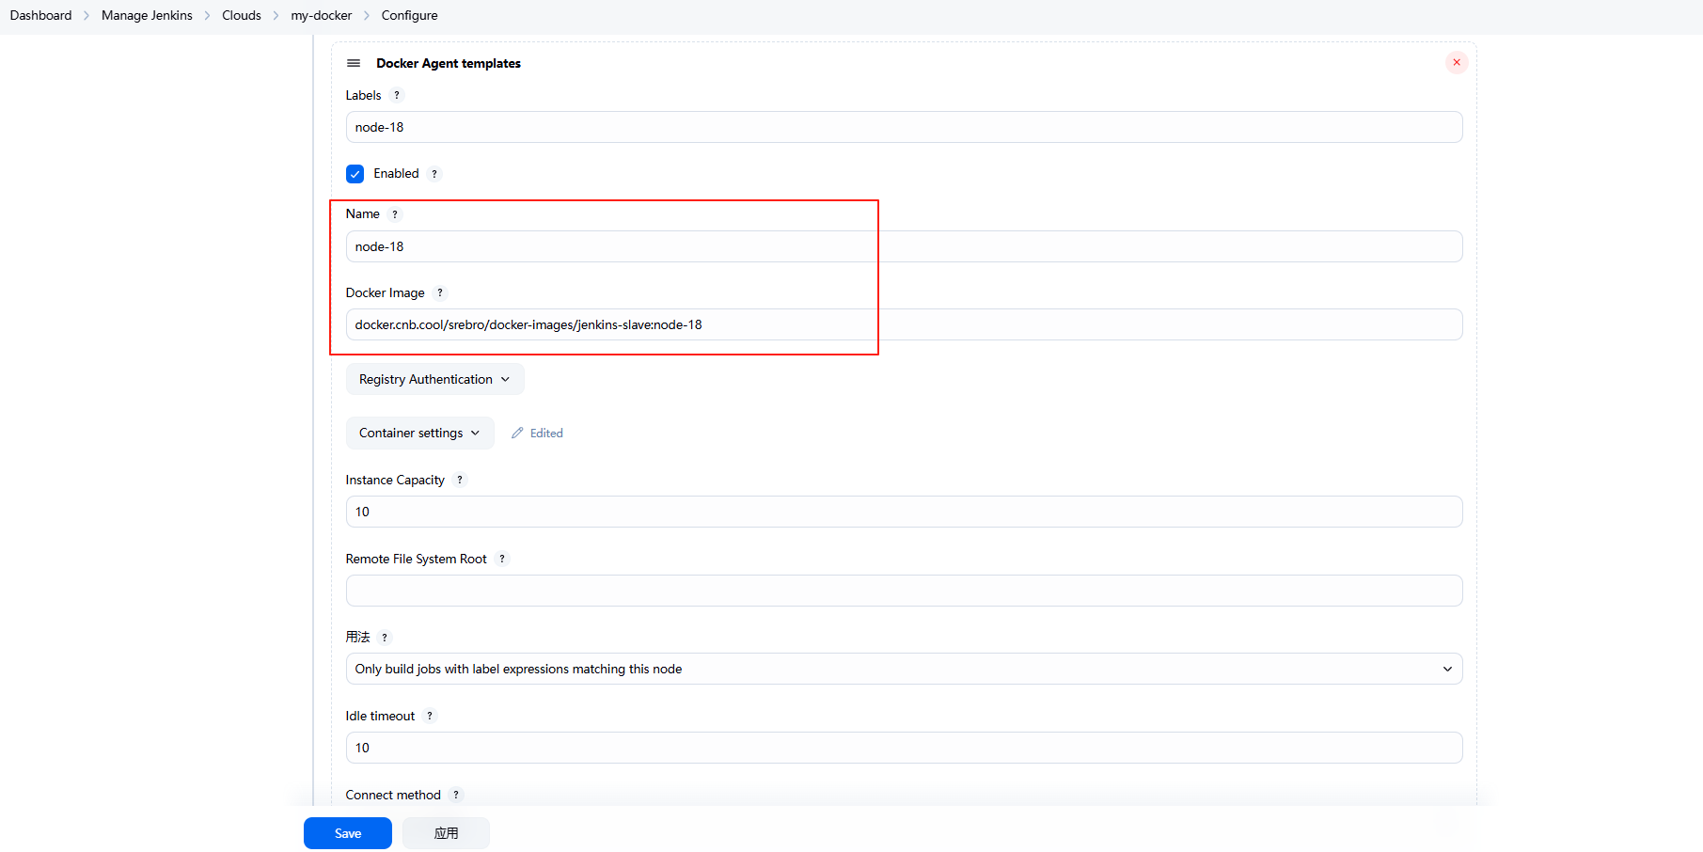Screen dimensions: 1703x852
Task: Open help for the Labels field
Action: click(397, 96)
